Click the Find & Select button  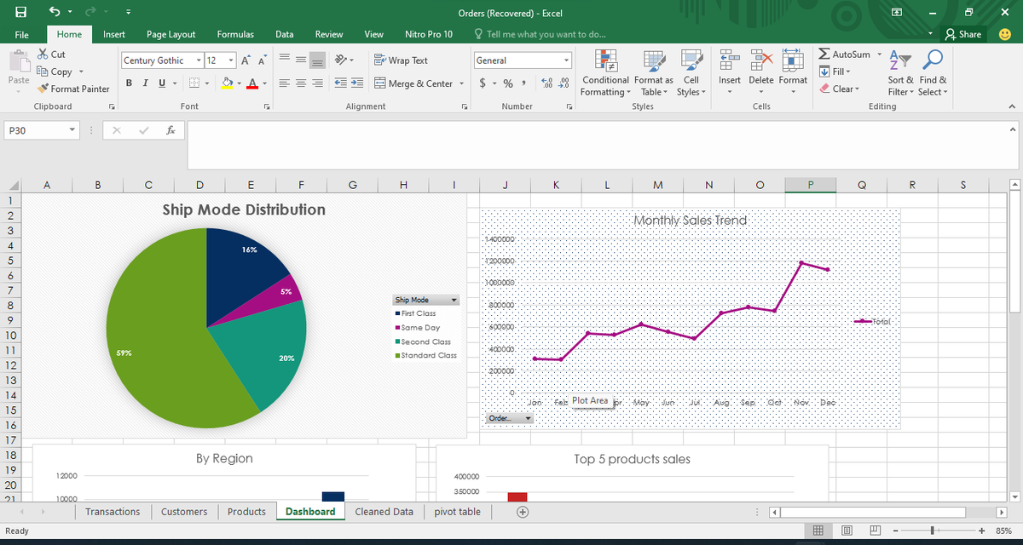point(933,74)
